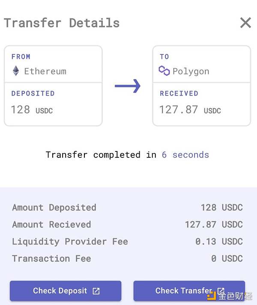The width and height of the screenshot is (257, 305).
Task: Click the Liquidity Provider Fee label
Action: pyautogui.click(x=70, y=242)
